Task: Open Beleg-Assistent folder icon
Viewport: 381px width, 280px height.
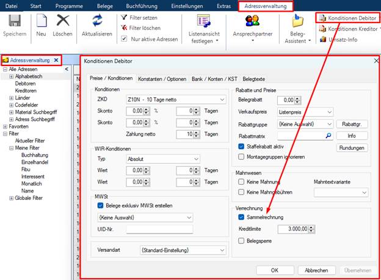Action: (x=297, y=21)
